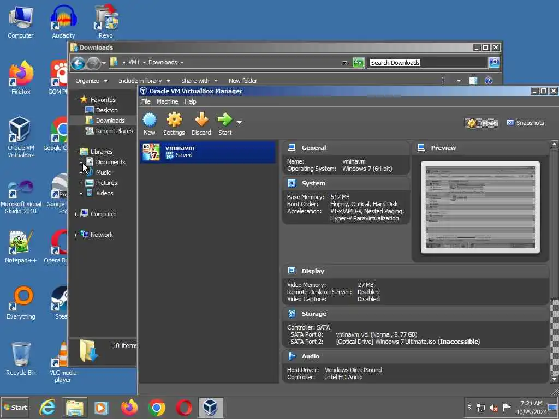Open the change view dropdown in Downloads

[459, 81]
